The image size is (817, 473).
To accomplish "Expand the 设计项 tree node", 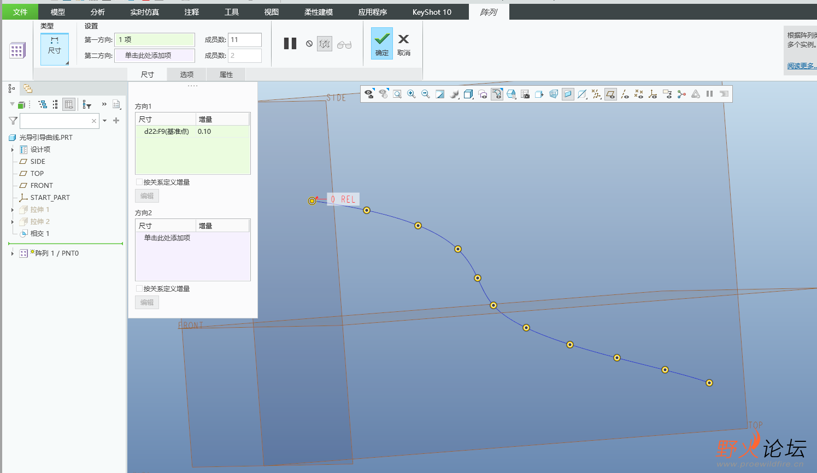I will click(13, 150).
